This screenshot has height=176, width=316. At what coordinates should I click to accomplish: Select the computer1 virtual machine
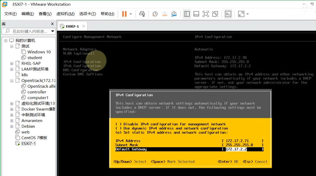(35, 98)
